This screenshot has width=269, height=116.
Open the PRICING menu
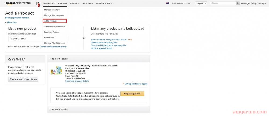point(62,3)
